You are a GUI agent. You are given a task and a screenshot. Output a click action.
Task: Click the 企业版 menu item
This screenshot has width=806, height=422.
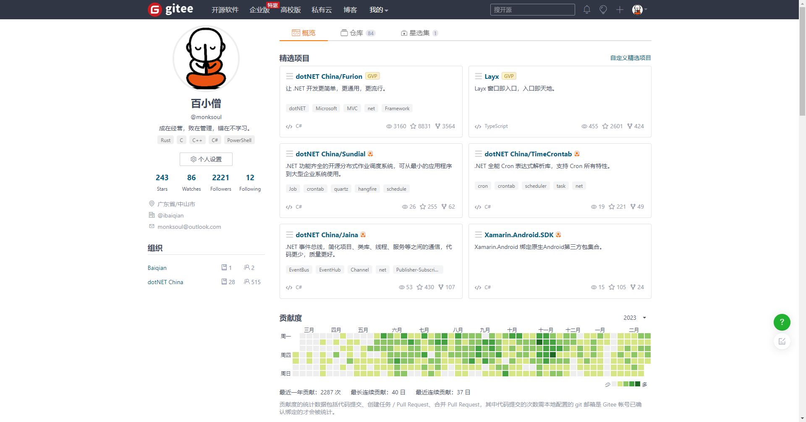tap(259, 10)
